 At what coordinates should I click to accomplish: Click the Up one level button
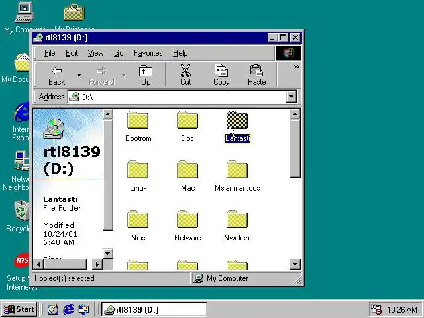[146, 75]
